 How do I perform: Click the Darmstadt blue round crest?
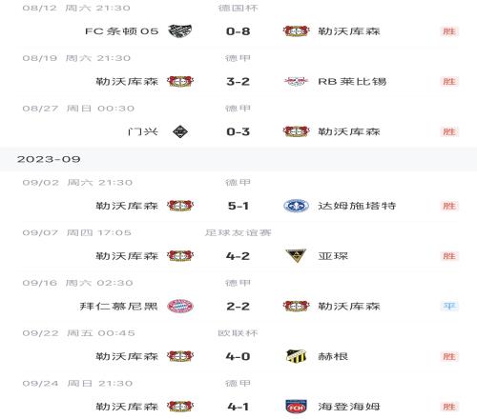pyautogui.click(x=296, y=206)
